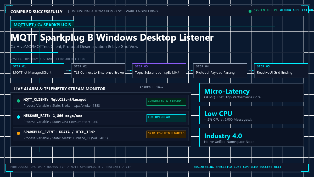
Task: Click the C# HiveMQ/MQTTnet Client subtitle
Action: coord(75,47)
